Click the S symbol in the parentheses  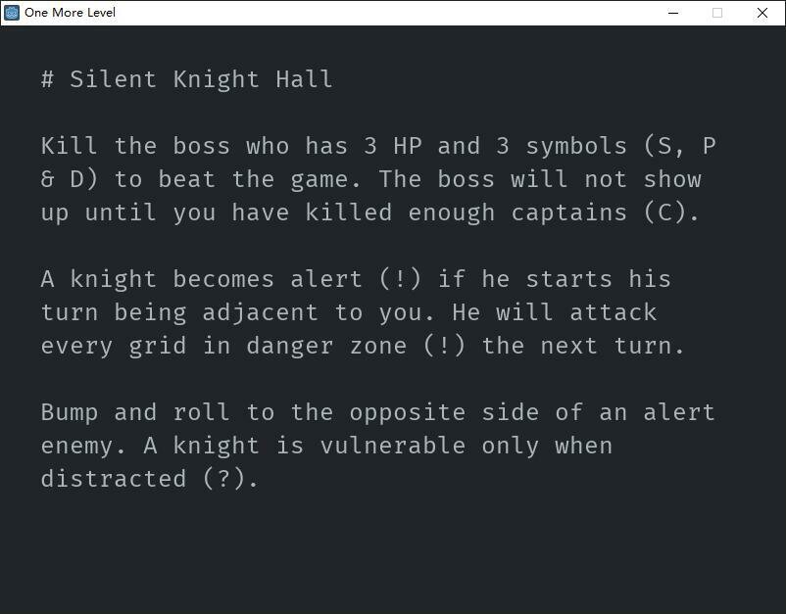pyautogui.click(x=664, y=146)
